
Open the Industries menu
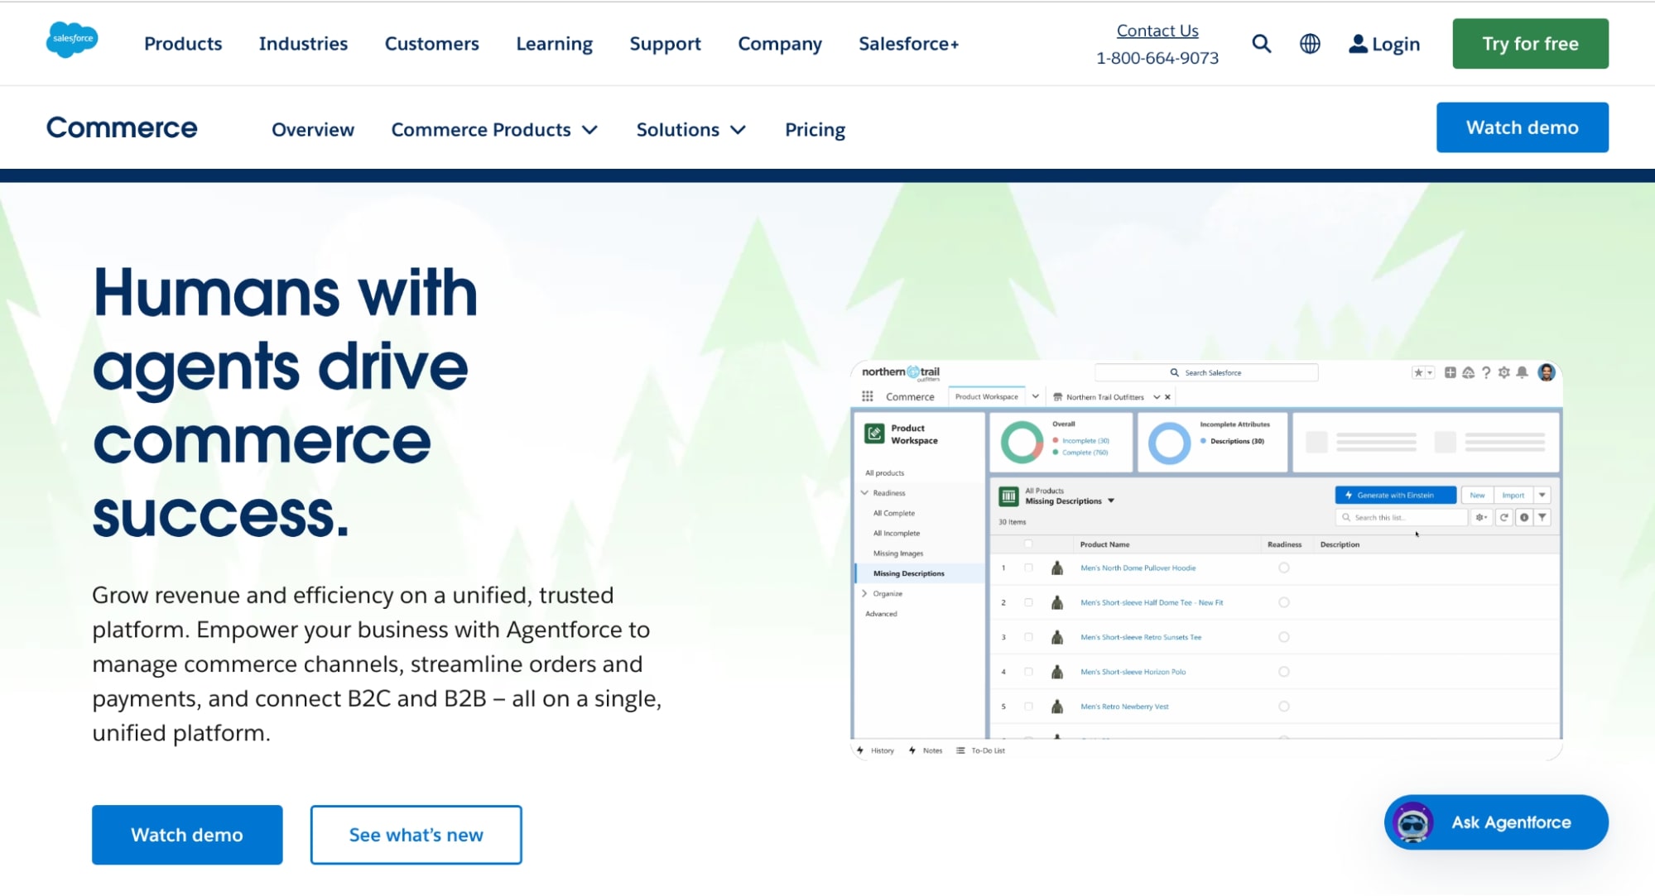coord(303,44)
